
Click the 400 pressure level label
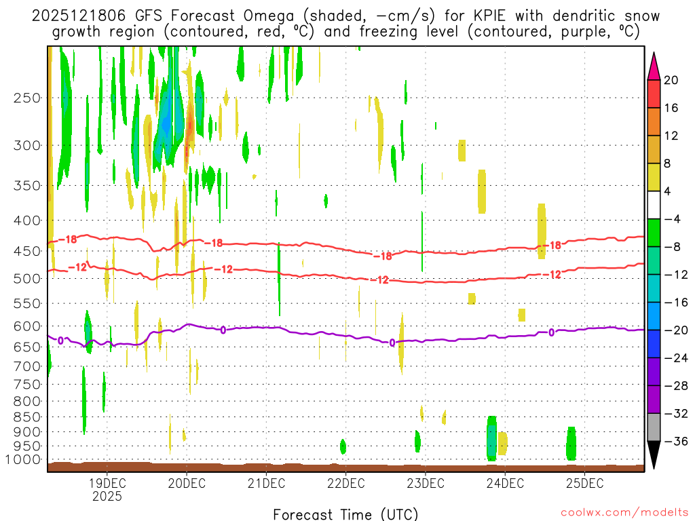tap(27, 220)
